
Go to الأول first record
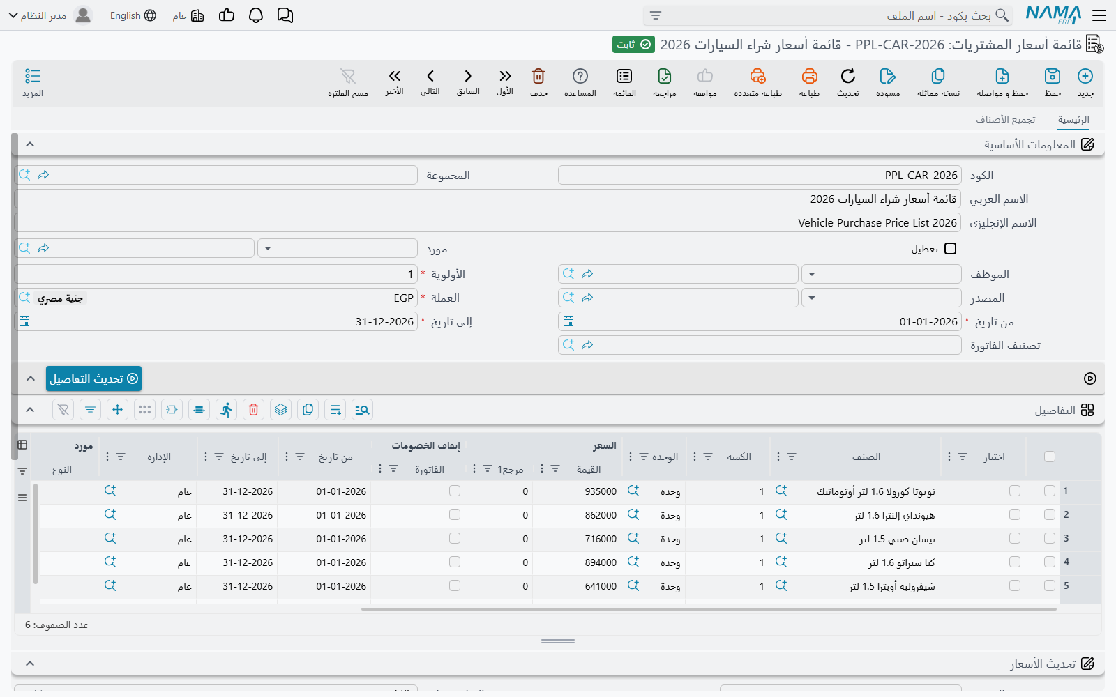[505, 76]
